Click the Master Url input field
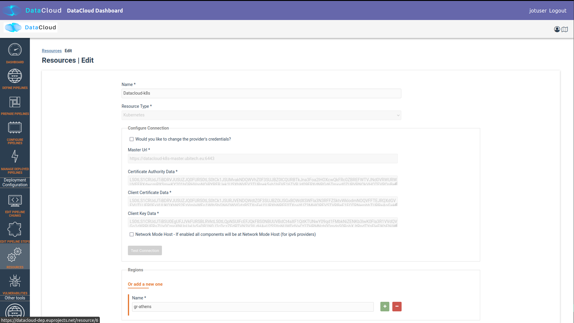 [263, 159]
